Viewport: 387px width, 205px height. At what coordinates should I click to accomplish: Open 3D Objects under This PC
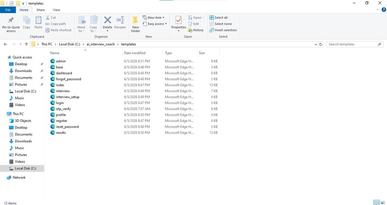23,121
